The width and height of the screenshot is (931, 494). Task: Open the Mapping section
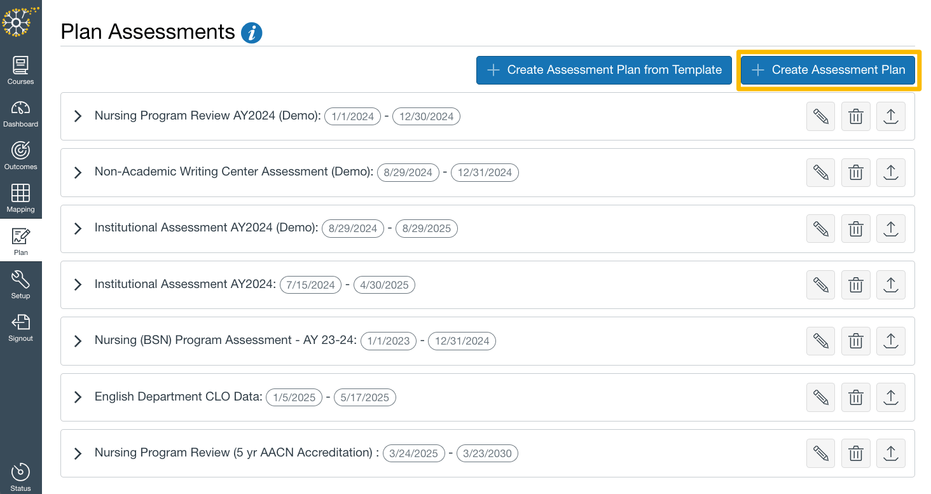pyautogui.click(x=20, y=198)
